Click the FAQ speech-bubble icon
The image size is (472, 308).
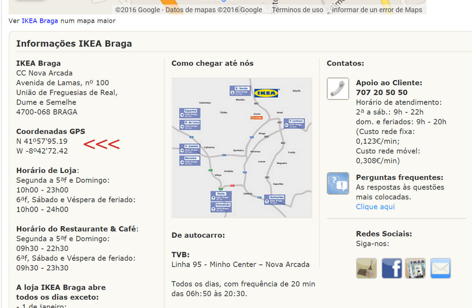click(x=338, y=183)
